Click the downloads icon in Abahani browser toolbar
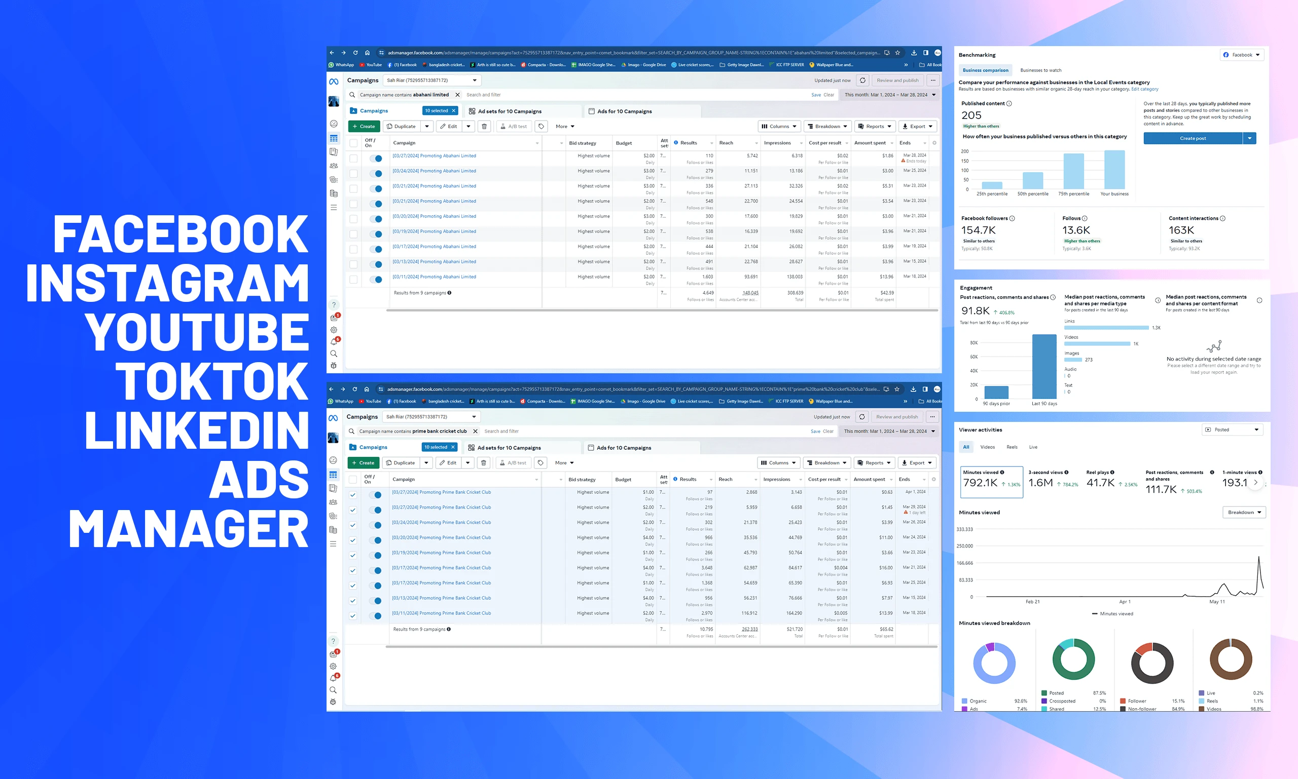The image size is (1298, 779). [914, 53]
